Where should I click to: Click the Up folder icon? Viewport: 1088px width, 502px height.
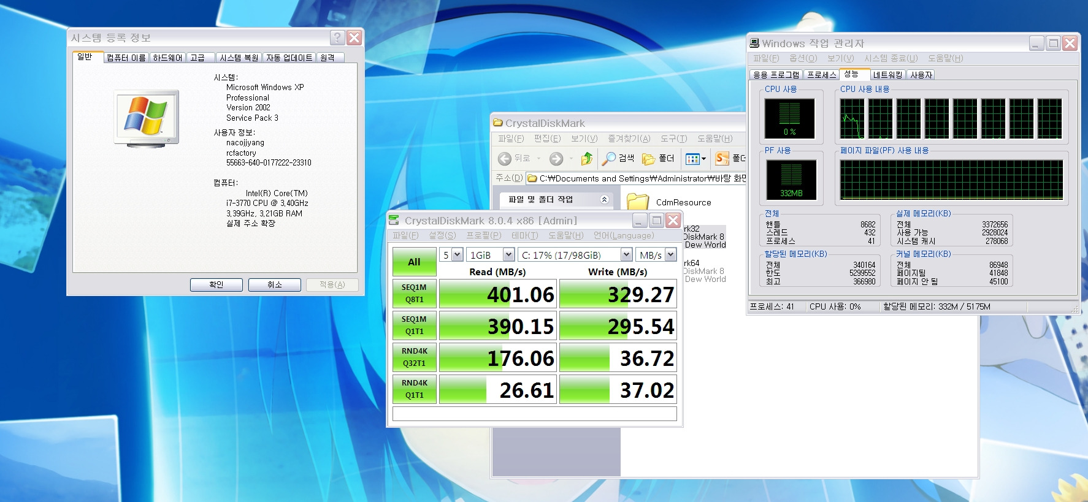point(586,159)
